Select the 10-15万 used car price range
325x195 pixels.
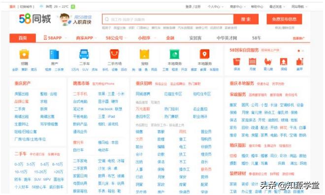coord(21,171)
